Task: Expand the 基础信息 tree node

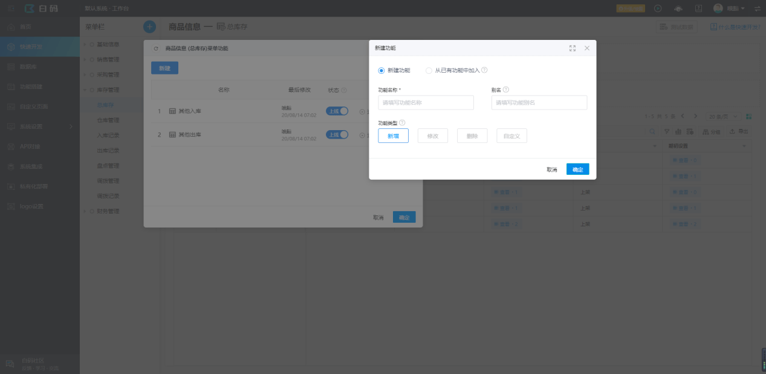Action: [85, 44]
